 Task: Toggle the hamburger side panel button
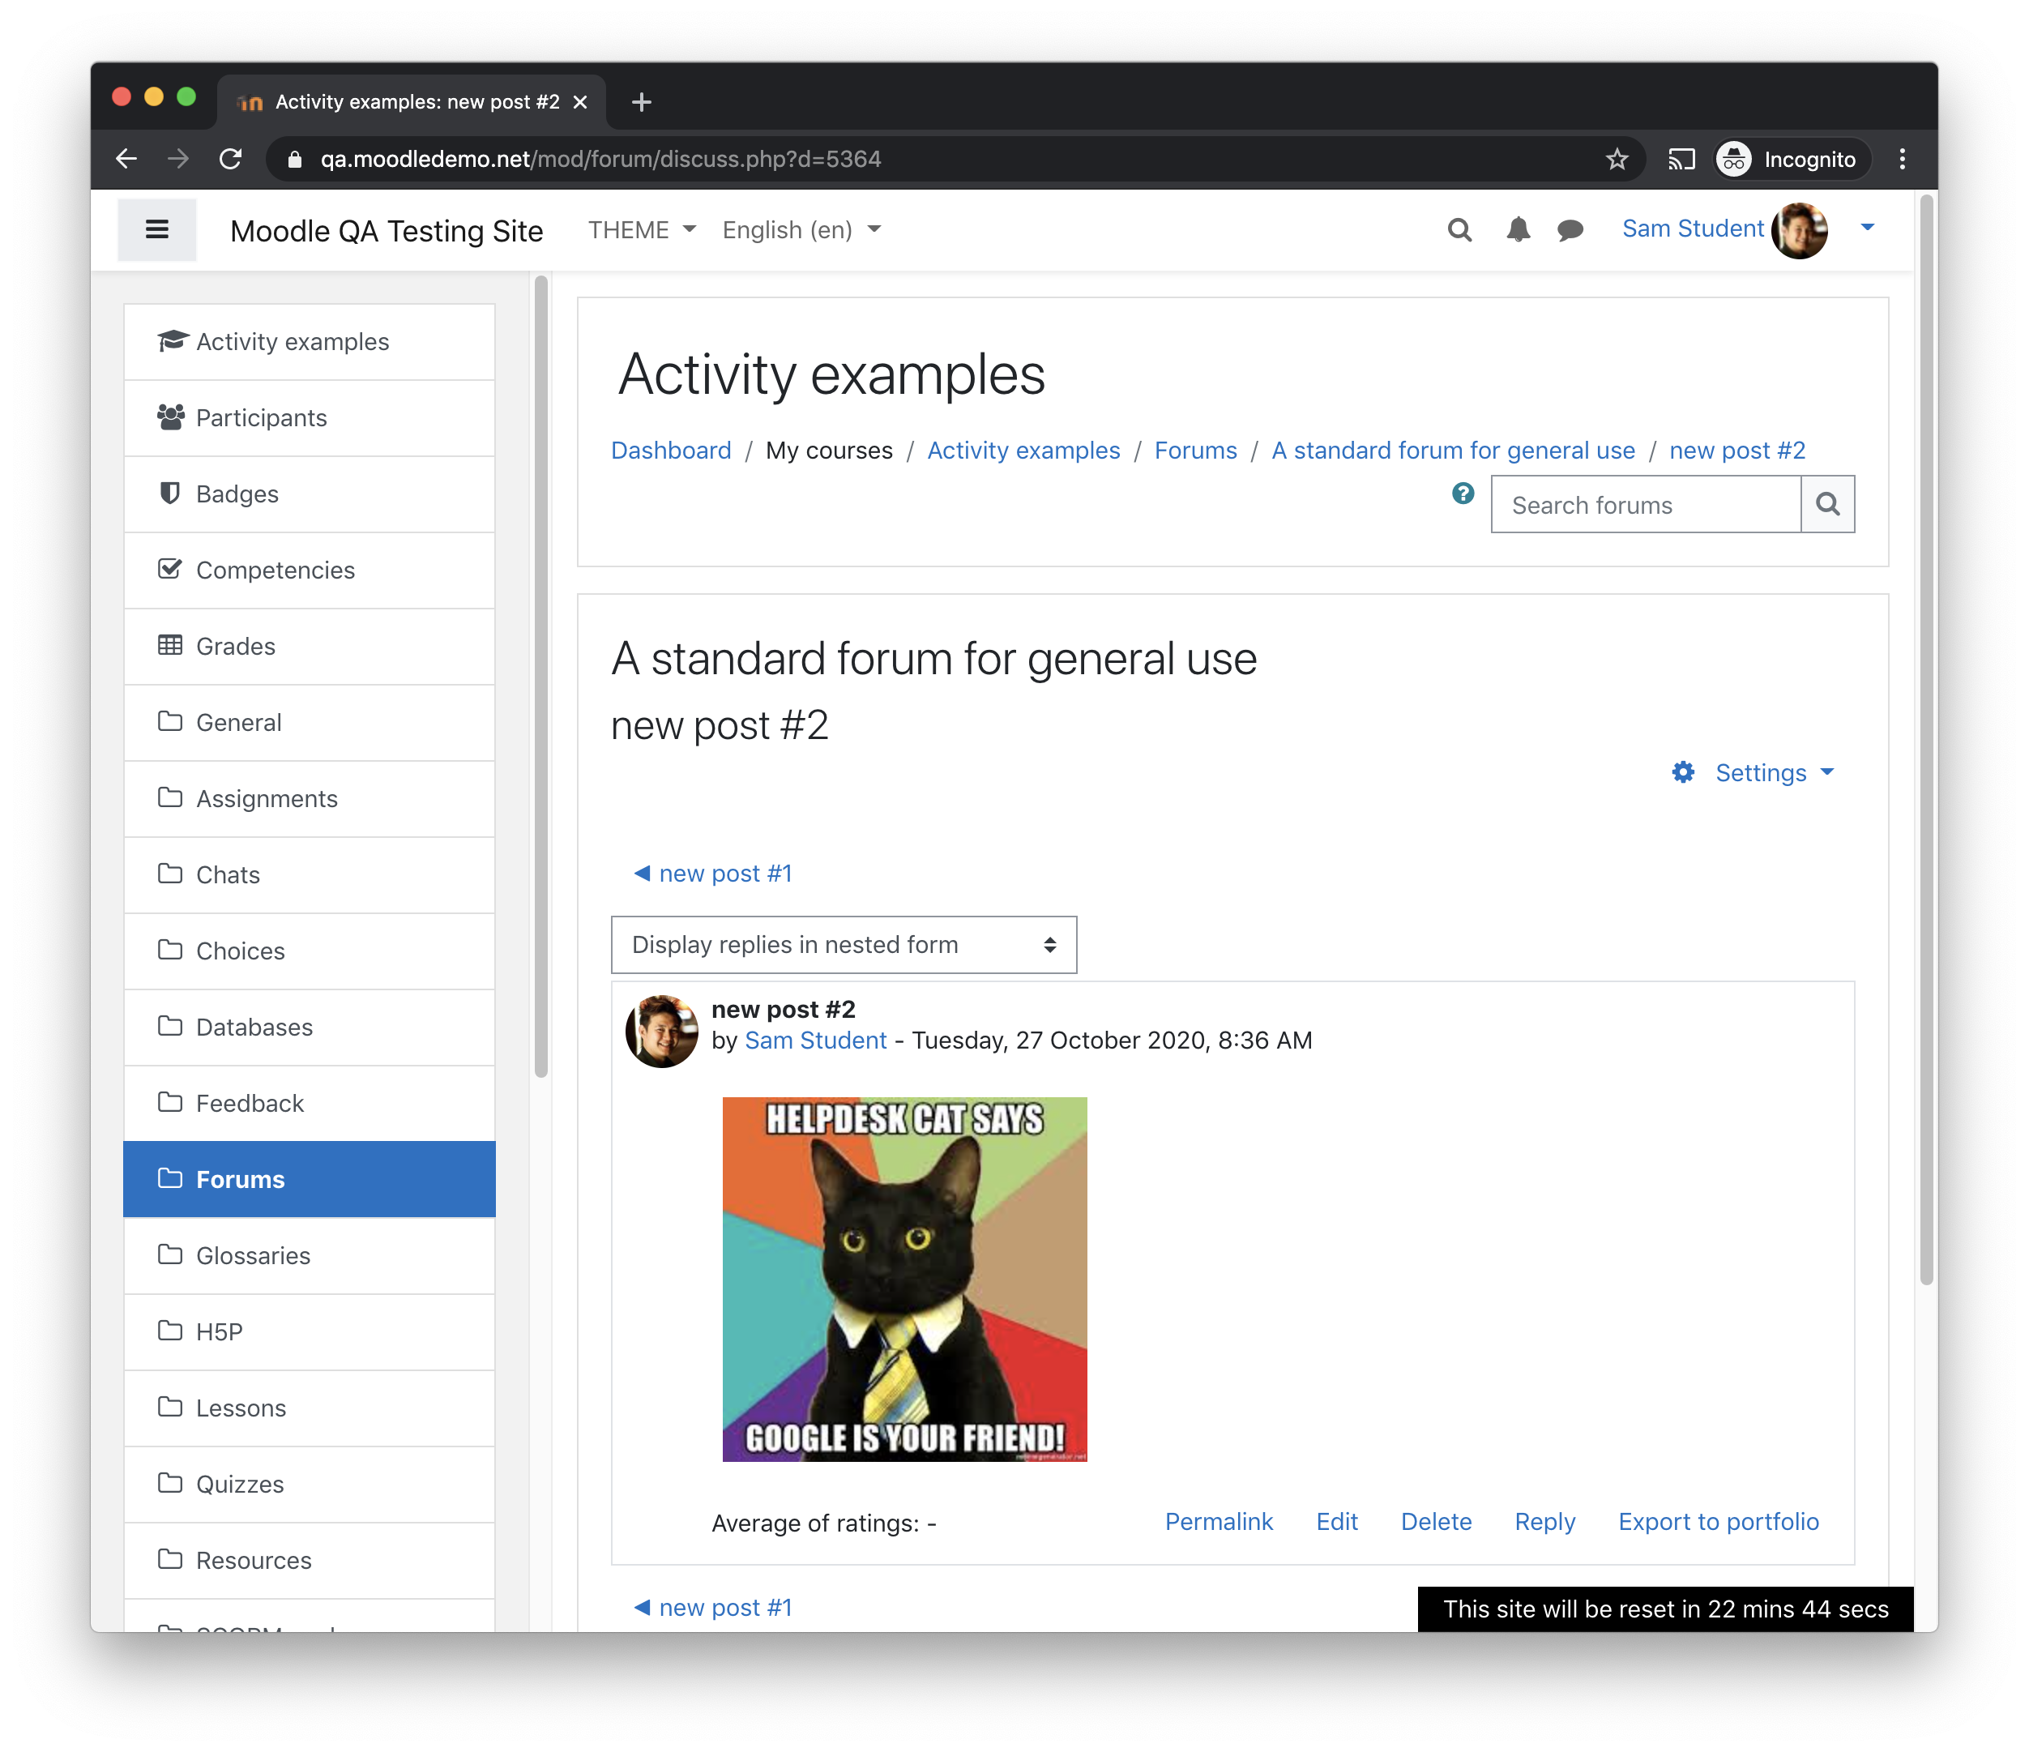pyautogui.click(x=156, y=230)
